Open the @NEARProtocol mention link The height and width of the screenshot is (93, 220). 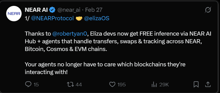pyautogui.click(x=52, y=18)
